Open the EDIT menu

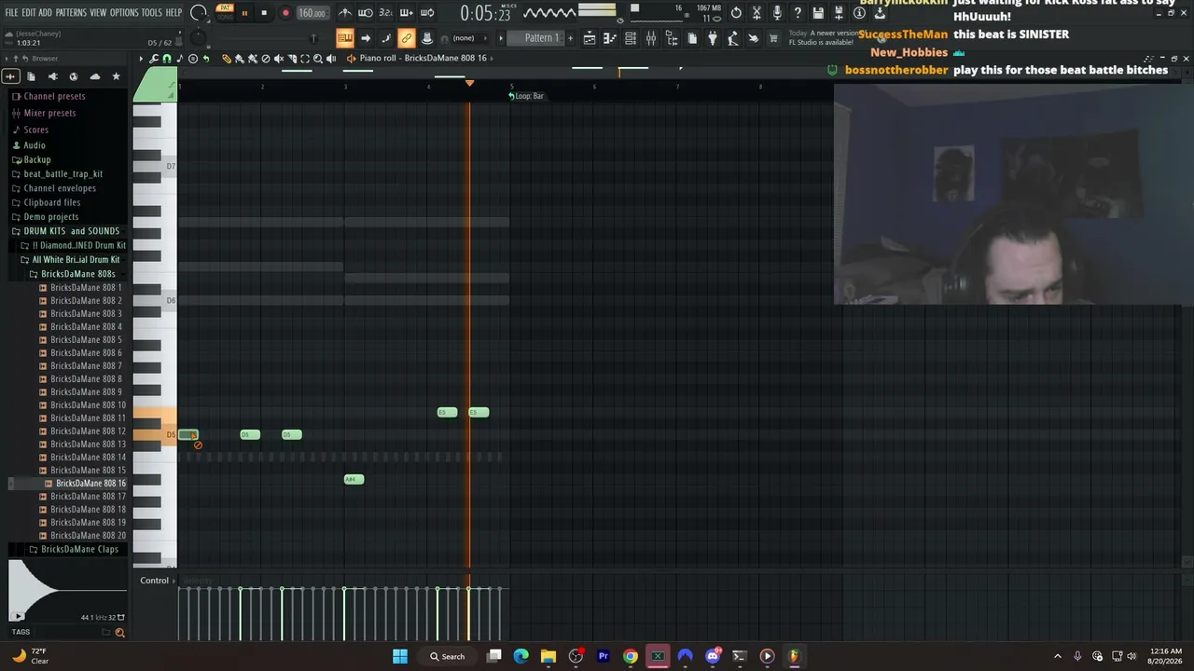click(x=29, y=13)
